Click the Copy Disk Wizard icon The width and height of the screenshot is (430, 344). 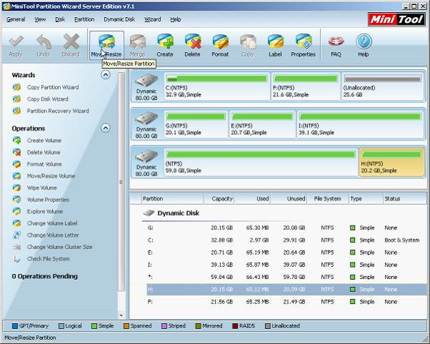point(16,99)
